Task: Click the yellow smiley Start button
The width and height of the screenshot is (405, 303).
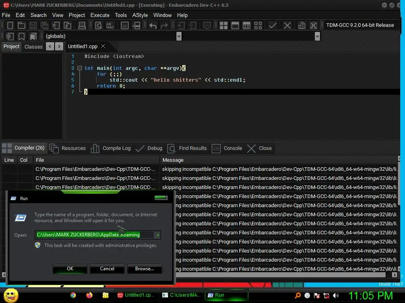Action: point(11,295)
